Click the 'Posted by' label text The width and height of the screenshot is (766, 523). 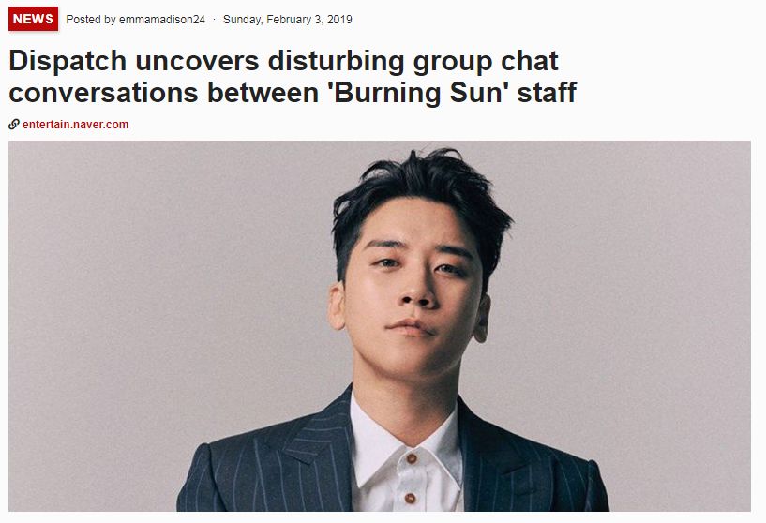tap(91, 20)
